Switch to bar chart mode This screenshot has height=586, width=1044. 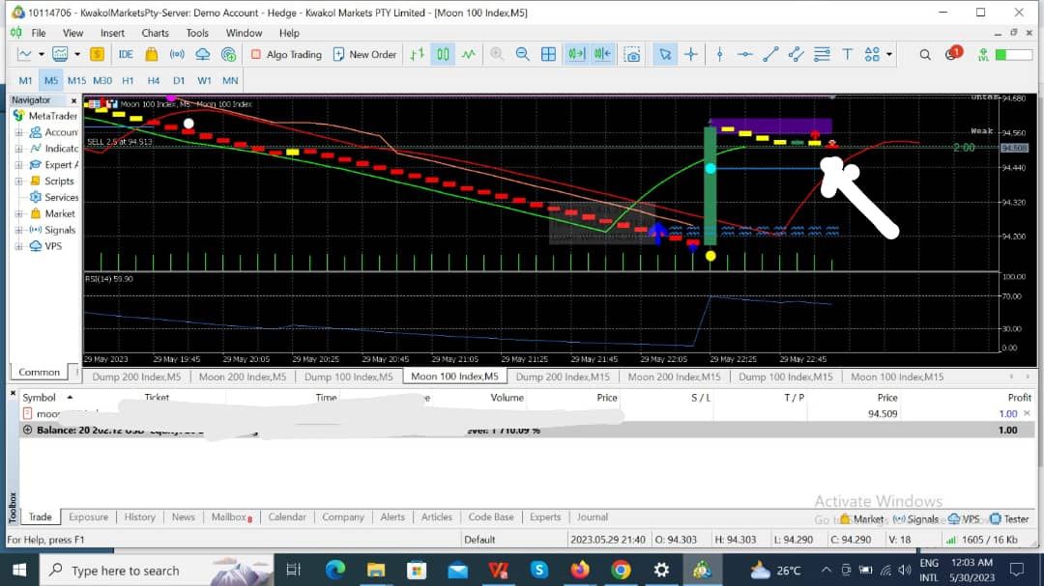click(418, 54)
